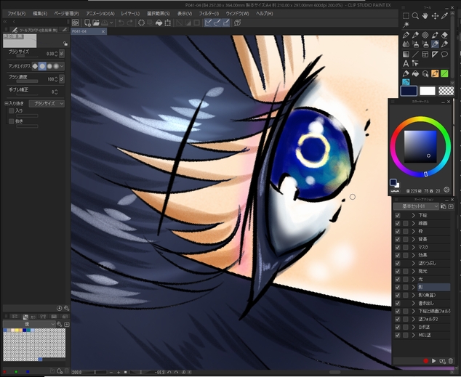Click the ブラシ濃度 opacity slider

pos(27,81)
